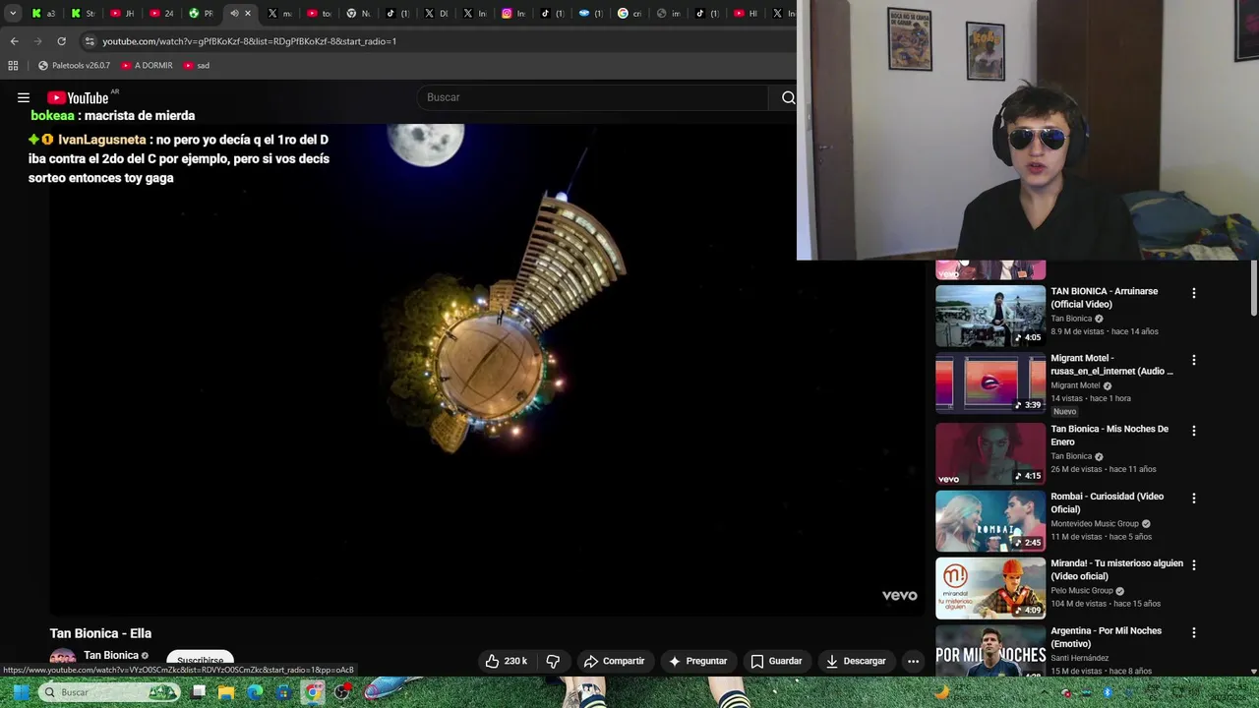The height and width of the screenshot is (708, 1259).
Task: Open more actions menu under video
Action: [x=913, y=661]
